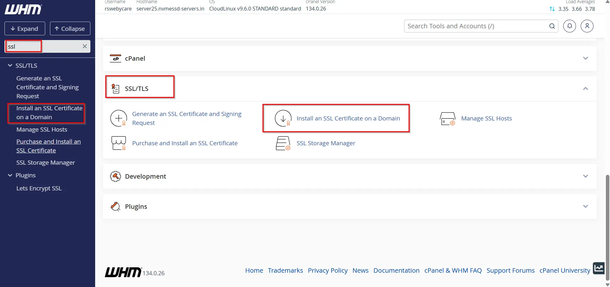This screenshot has width=610, height=287.
Task: Open sidebar SSL Storage Manager item
Action: [46, 163]
